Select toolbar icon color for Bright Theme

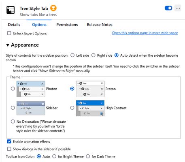[54, 156]
